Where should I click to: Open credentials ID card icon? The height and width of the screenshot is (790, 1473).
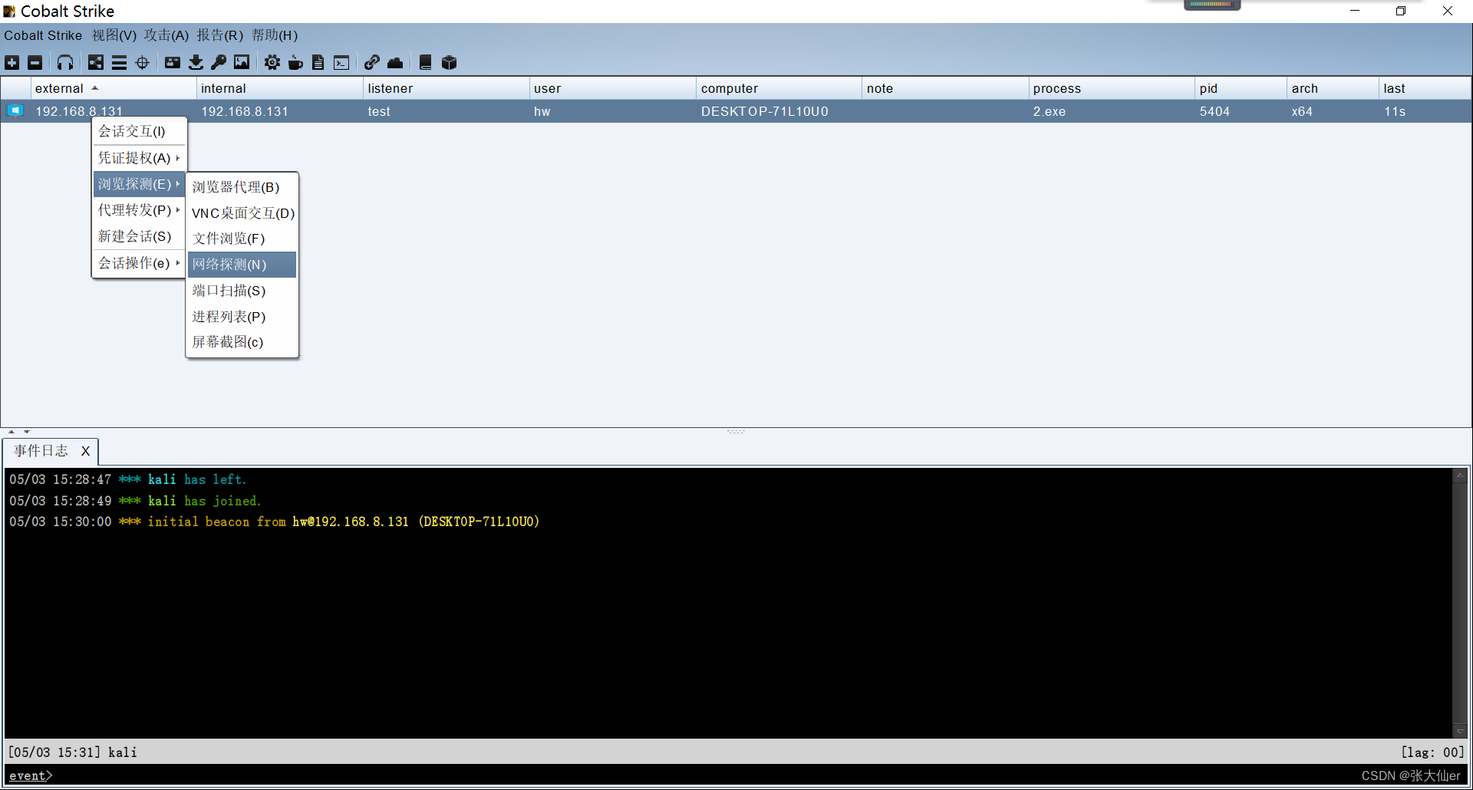(x=173, y=63)
